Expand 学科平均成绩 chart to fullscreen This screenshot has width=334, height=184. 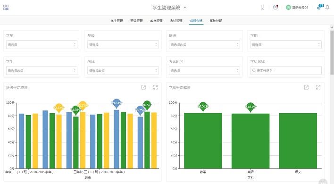pos(318,87)
